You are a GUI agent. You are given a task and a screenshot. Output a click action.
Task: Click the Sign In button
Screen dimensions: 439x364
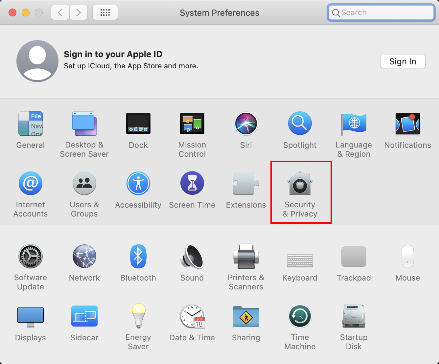[x=403, y=61]
